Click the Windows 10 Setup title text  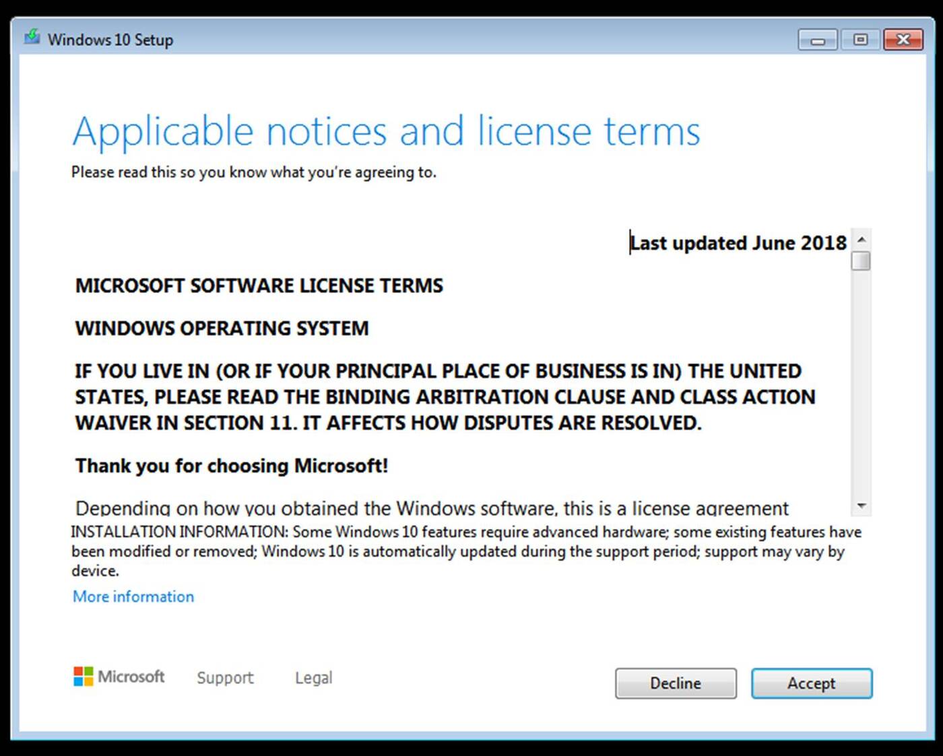[x=110, y=40]
